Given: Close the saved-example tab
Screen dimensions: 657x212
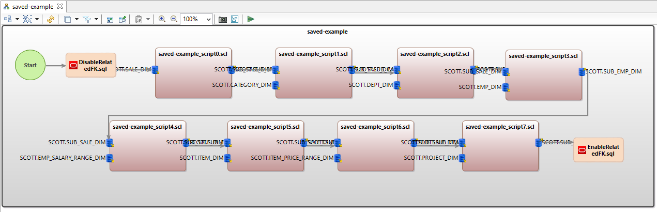Looking at the screenshot, I should click(59, 6).
